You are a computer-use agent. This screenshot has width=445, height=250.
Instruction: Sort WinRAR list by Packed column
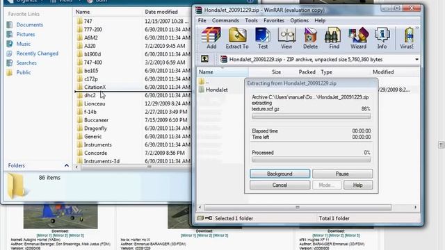tap(307, 72)
